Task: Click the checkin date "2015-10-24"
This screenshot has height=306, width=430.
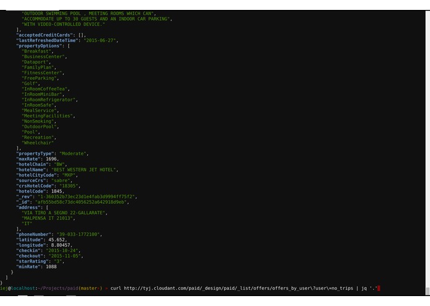Action: click(x=62, y=250)
